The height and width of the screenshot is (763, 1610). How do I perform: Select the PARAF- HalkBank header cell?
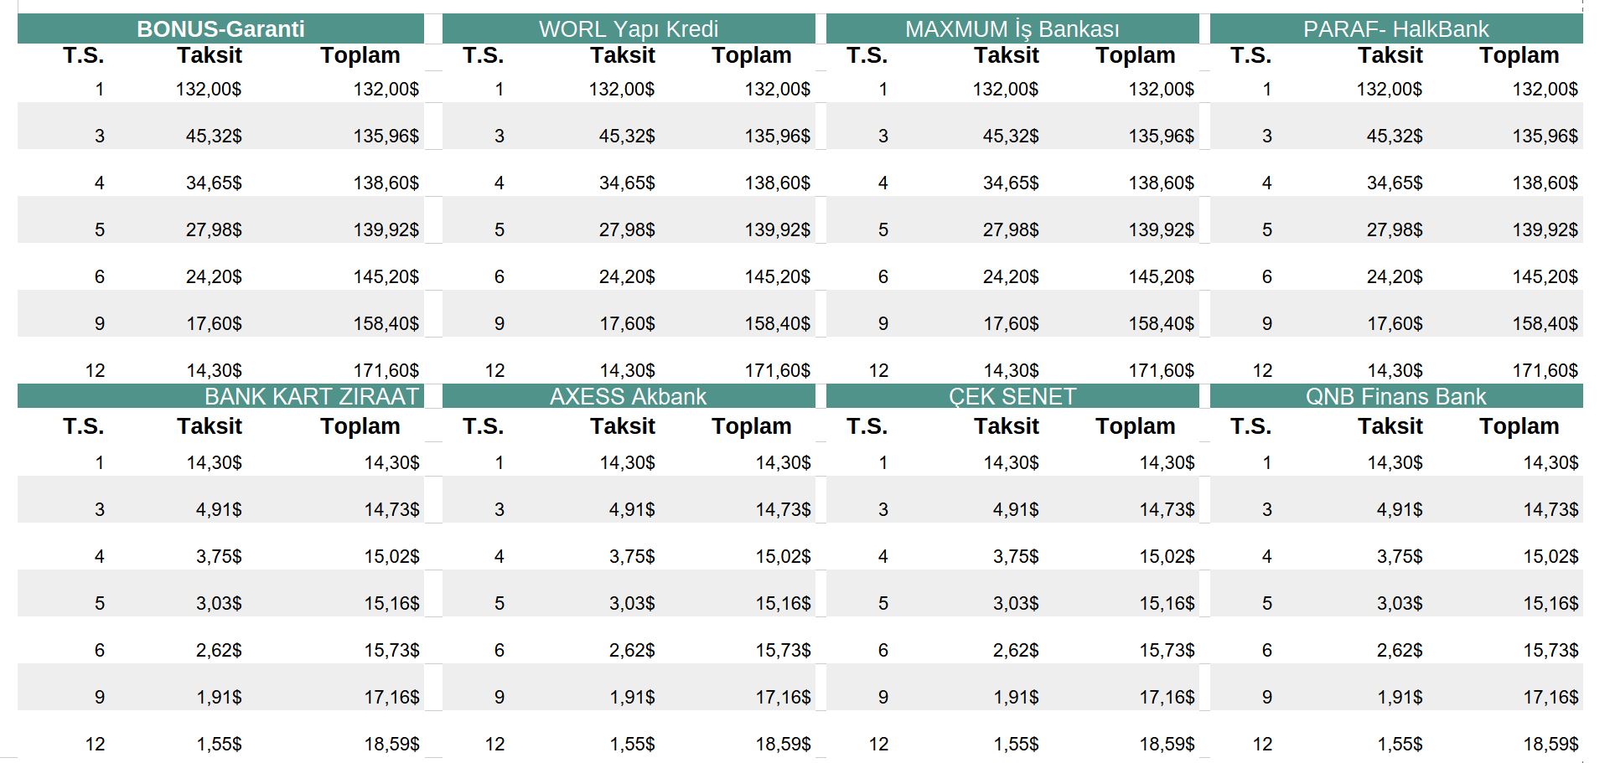[1396, 29]
